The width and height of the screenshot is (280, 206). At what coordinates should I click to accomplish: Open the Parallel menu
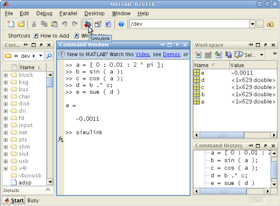[68, 13]
